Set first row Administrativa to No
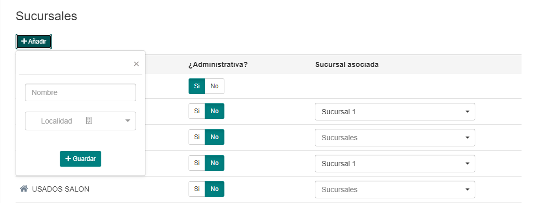The height and width of the screenshot is (203, 534). 215,86
